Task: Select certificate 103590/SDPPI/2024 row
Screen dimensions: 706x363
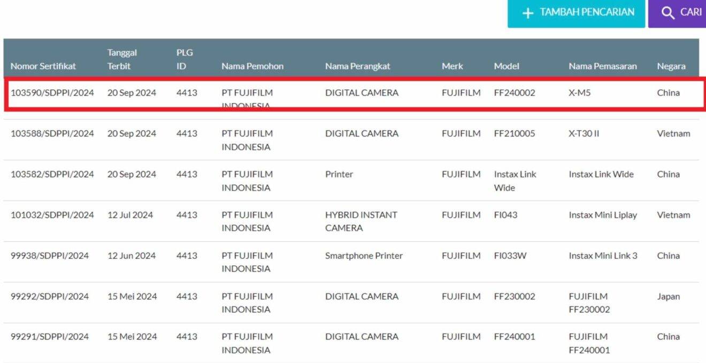Action: click(x=52, y=93)
